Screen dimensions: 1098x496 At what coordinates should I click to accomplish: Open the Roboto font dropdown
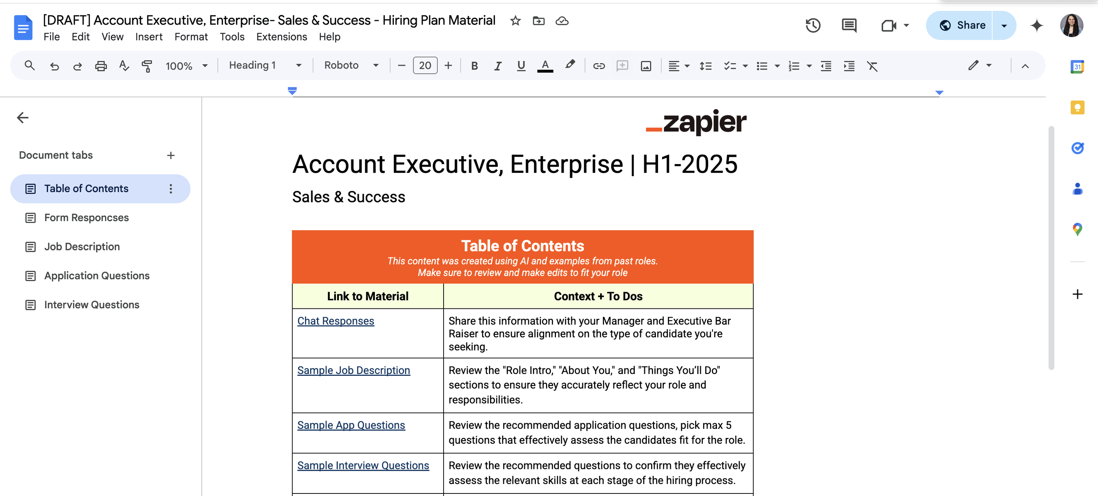pyautogui.click(x=351, y=65)
